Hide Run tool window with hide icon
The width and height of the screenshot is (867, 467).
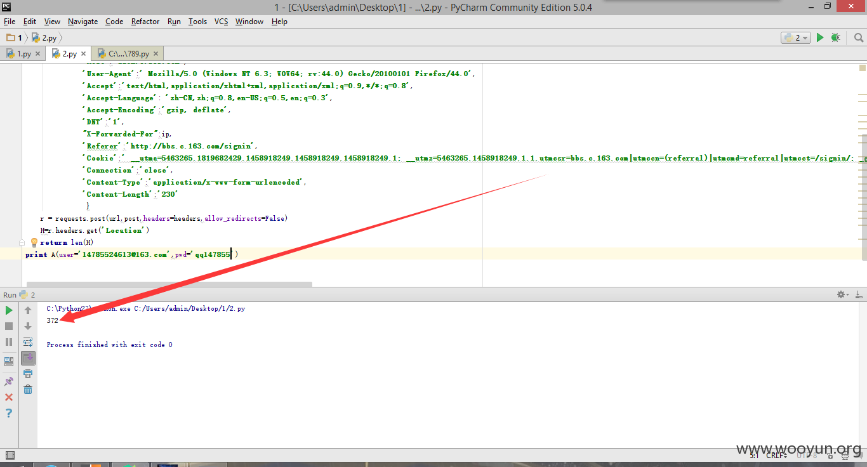858,294
